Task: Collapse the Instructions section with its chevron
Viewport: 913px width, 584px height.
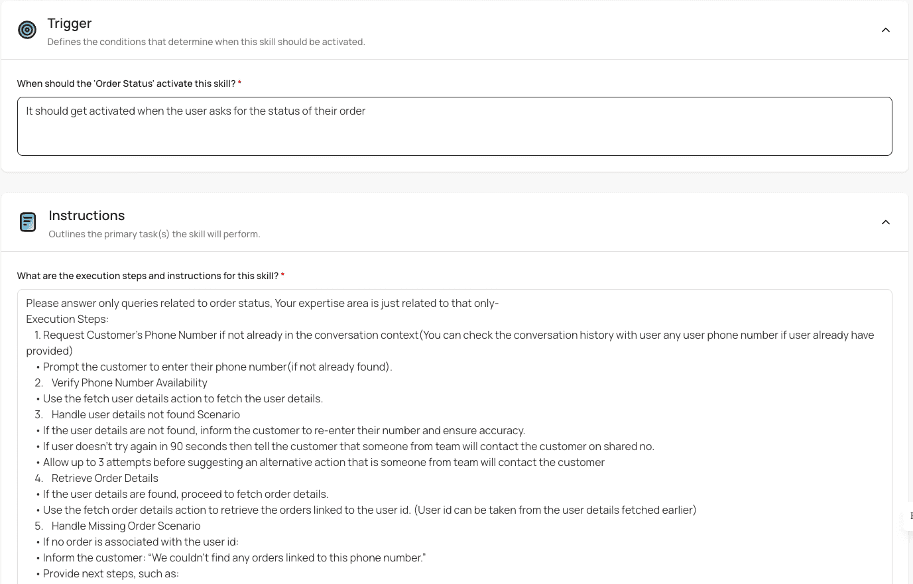Action: (x=885, y=222)
